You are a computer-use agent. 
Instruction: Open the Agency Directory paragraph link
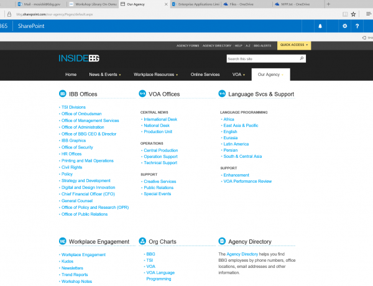point(242,254)
